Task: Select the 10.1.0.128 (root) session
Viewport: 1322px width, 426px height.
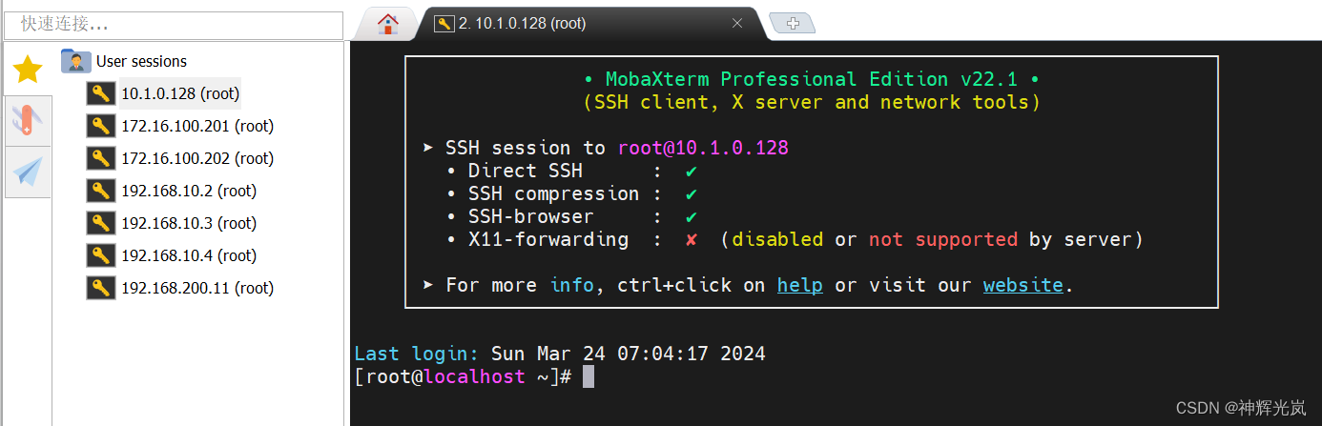Action: click(x=179, y=93)
